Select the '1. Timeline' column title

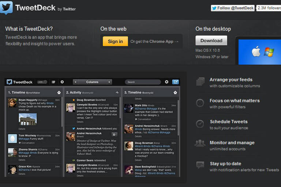(x=16, y=92)
